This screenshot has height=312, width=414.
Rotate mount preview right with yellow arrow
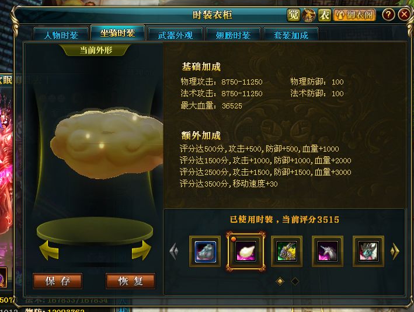(141, 250)
